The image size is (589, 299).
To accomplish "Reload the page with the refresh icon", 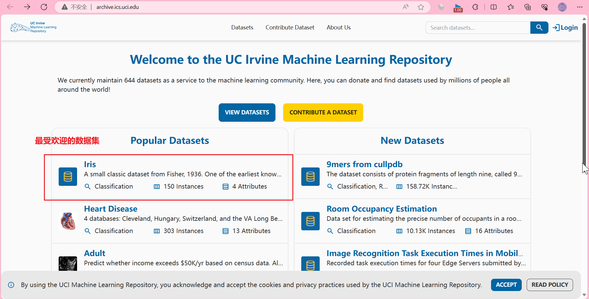I will (44, 7).
